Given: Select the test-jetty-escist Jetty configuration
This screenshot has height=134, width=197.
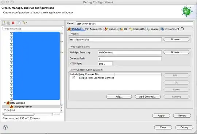Looking at the screenshot, I should pyautogui.click(x=23, y=107).
